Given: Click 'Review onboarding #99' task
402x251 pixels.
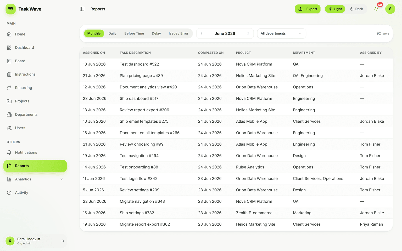Looking at the screenshot, I should coord(142,144).
